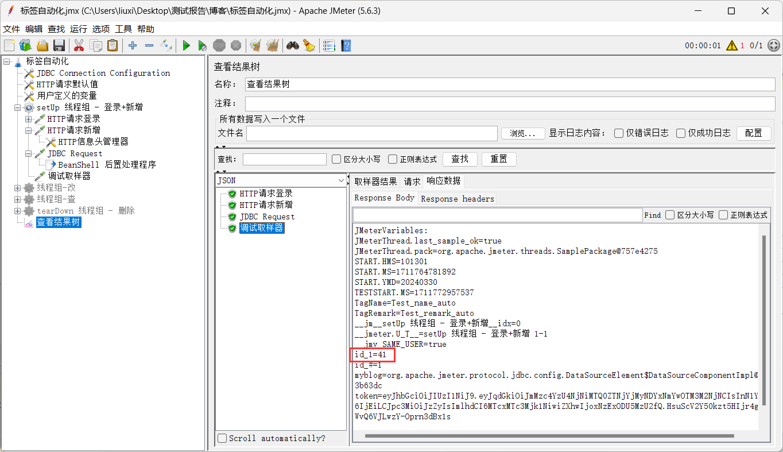Open the 文件 menu

[11, 29]
